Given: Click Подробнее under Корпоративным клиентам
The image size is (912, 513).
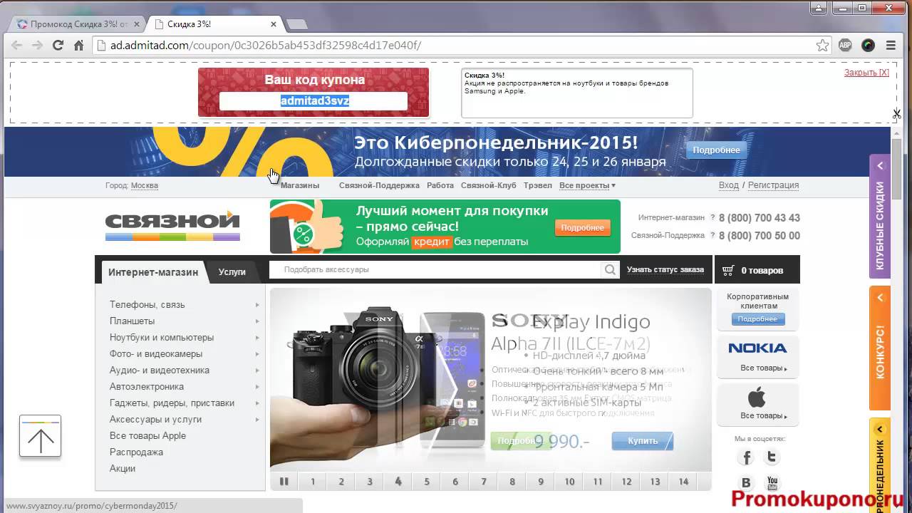Looking at the screenshot, I should point(757,319).
